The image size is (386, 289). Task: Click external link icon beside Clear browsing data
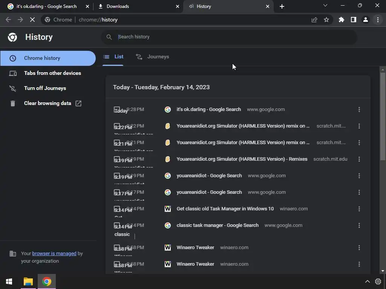click(78, 103)
